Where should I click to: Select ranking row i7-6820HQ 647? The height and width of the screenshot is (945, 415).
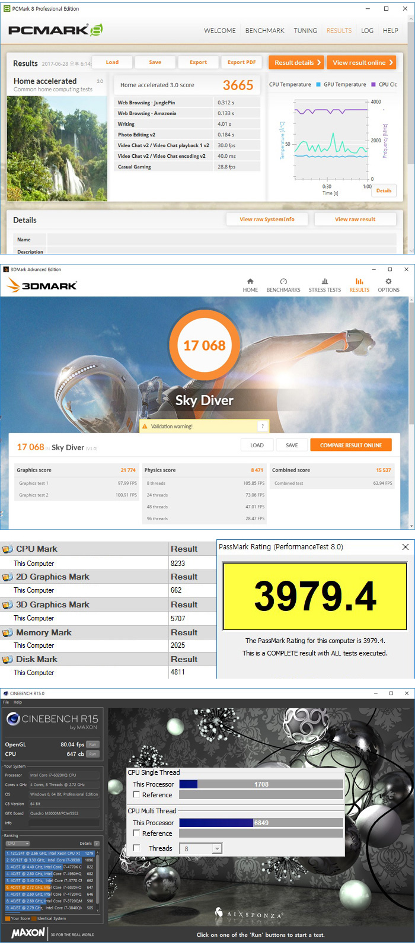[50, 887]
